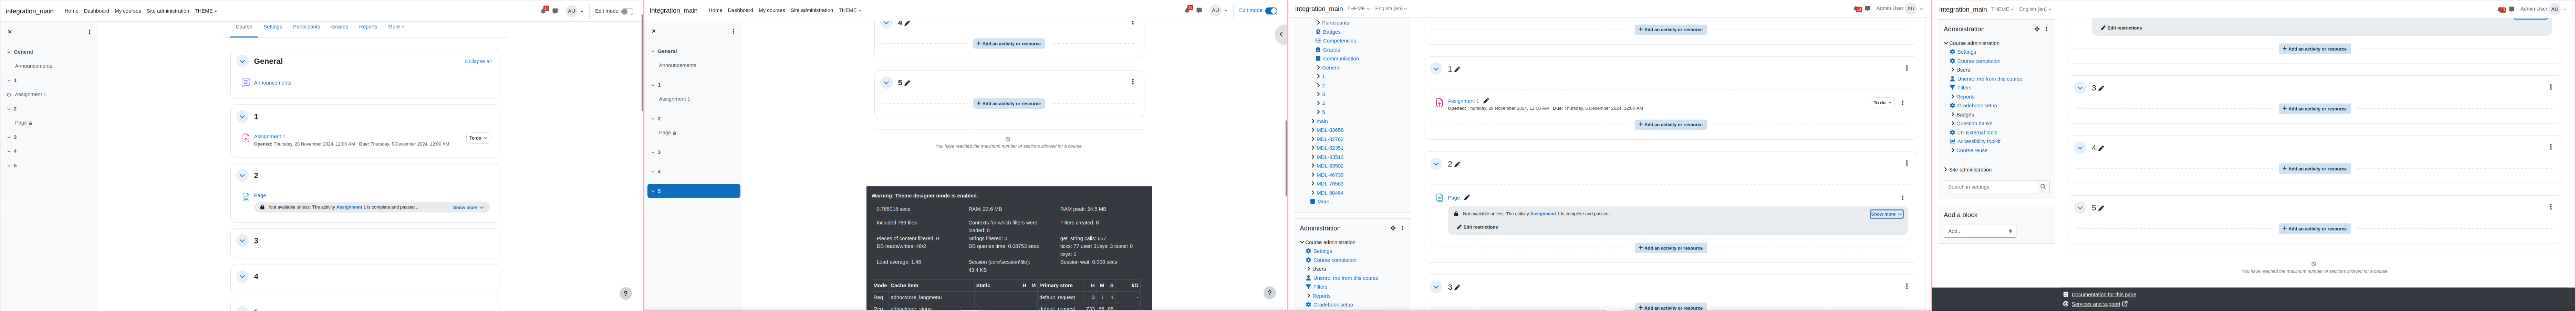Viewport: 2576px width, 311px height.
Task: Click Announcements forum icon in General section
Action: 246,83
